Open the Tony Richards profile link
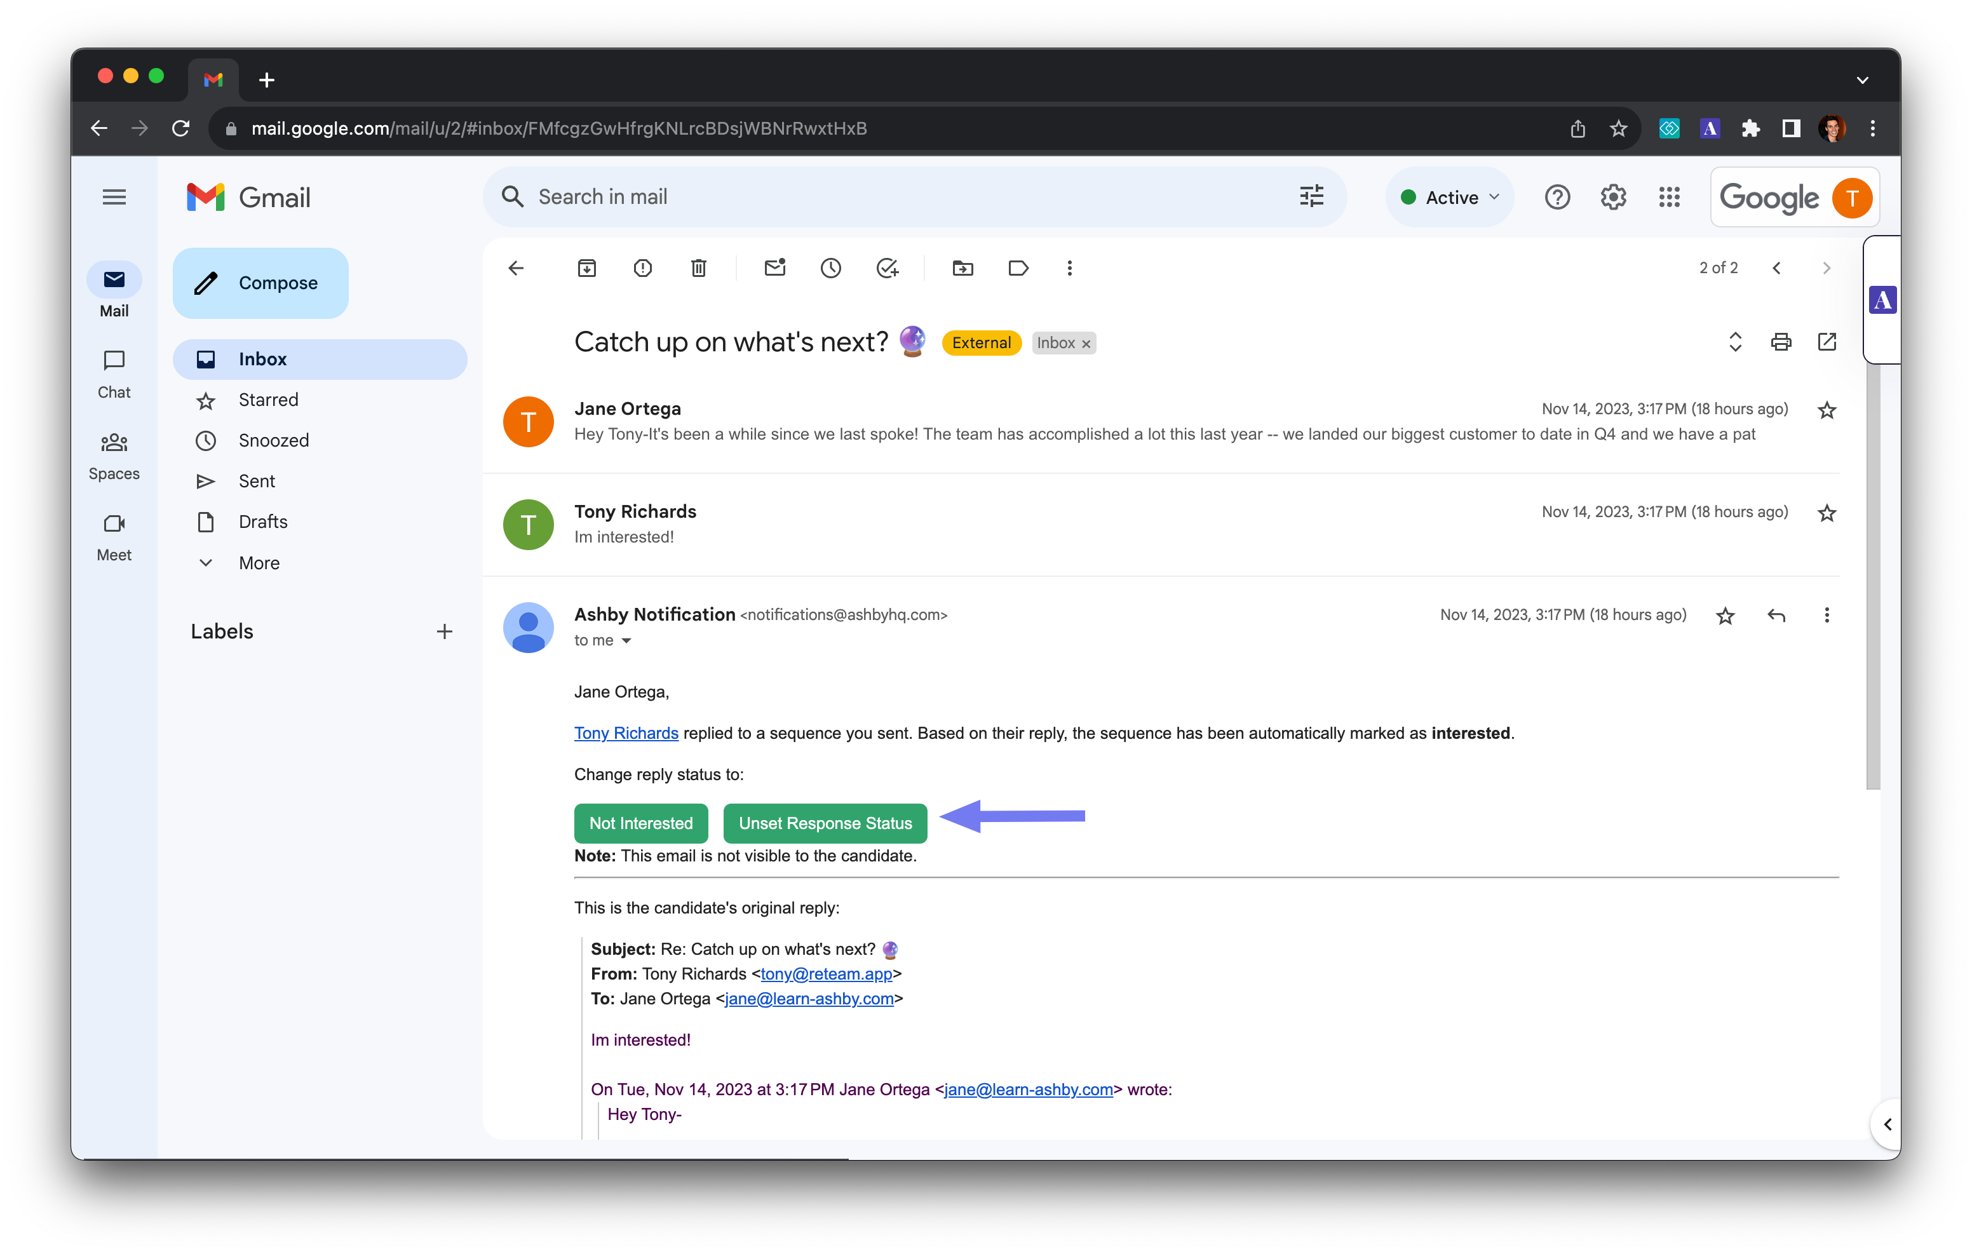The height and width of the screenshot is (1254, 1972). (x=626, y=733)
